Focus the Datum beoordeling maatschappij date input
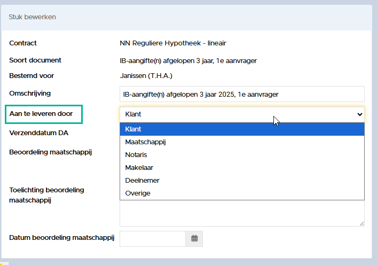The image size is (377, 265). [153, 238]
